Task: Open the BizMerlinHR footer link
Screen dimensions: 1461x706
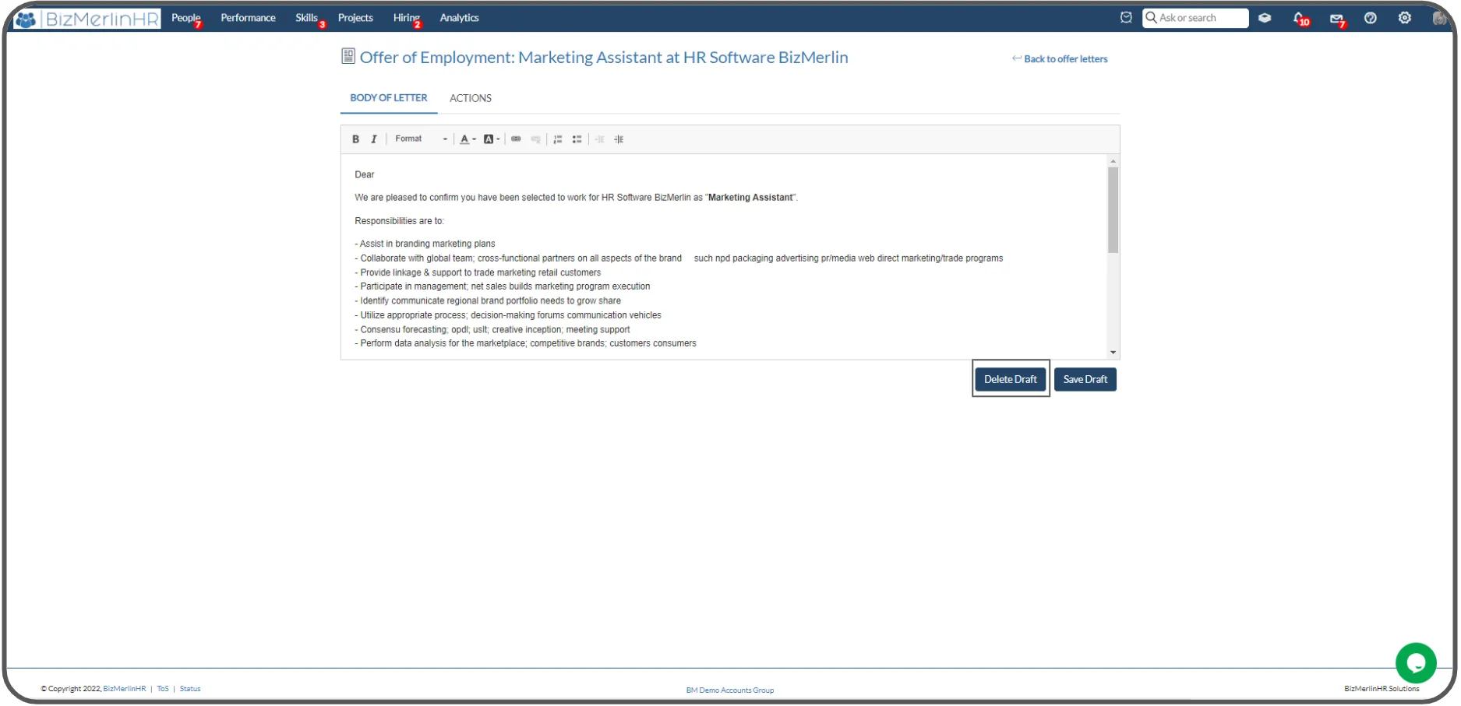Action: click(125, 690)
